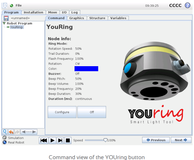The height and width of the screenshot is (160, 194).
Task: Click the YOUring Smart Light Tool logo
Action: (x=156, y=114)
